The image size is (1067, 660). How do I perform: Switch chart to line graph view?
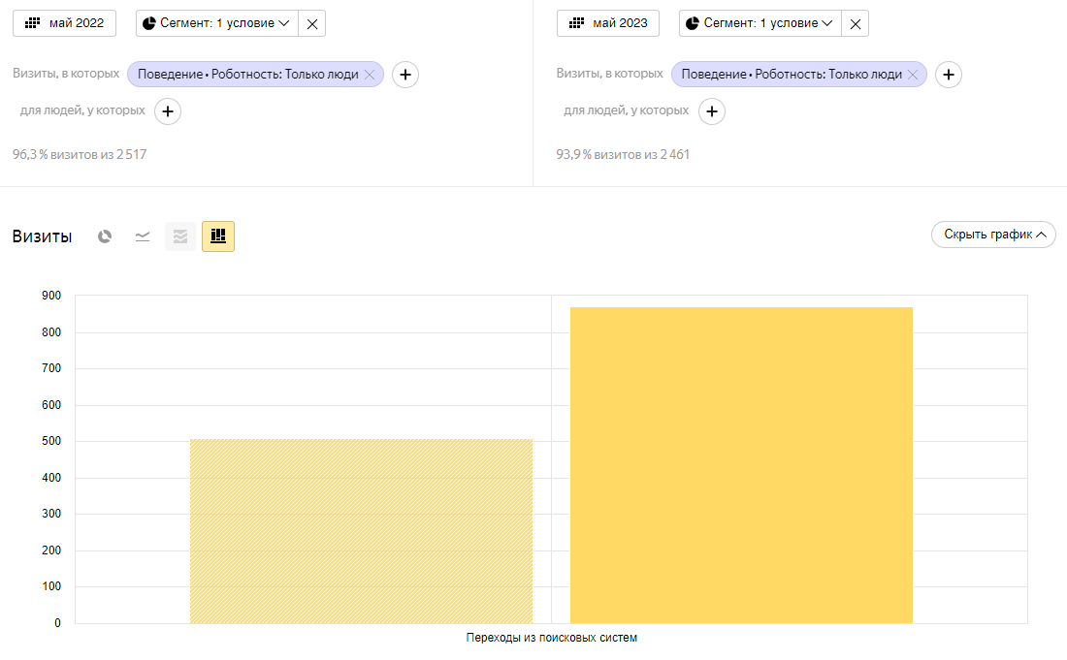[143, 236]
